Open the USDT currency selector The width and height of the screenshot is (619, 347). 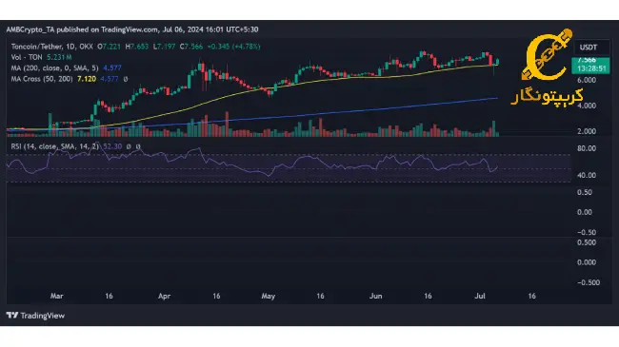coord(589,48)
